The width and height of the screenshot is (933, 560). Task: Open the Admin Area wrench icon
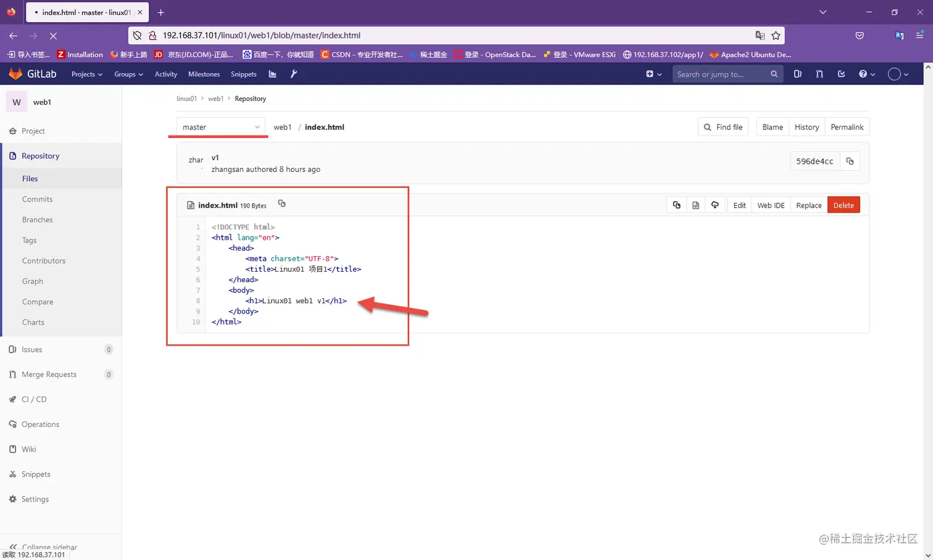point(294,74)
